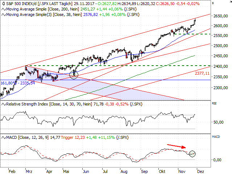Screen dimensions: 232x174
Task: Click the 38-day average value 2576,82
Action: (x=91, y=14)
